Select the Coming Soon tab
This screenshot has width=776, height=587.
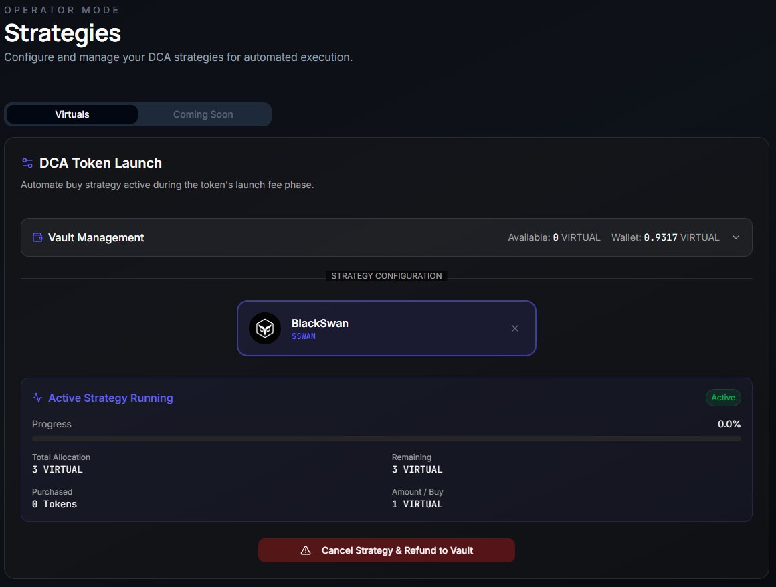click(x=203, y=114)
